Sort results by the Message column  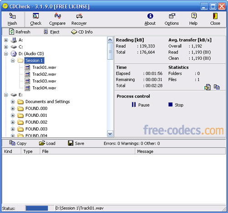coord(180,151)
